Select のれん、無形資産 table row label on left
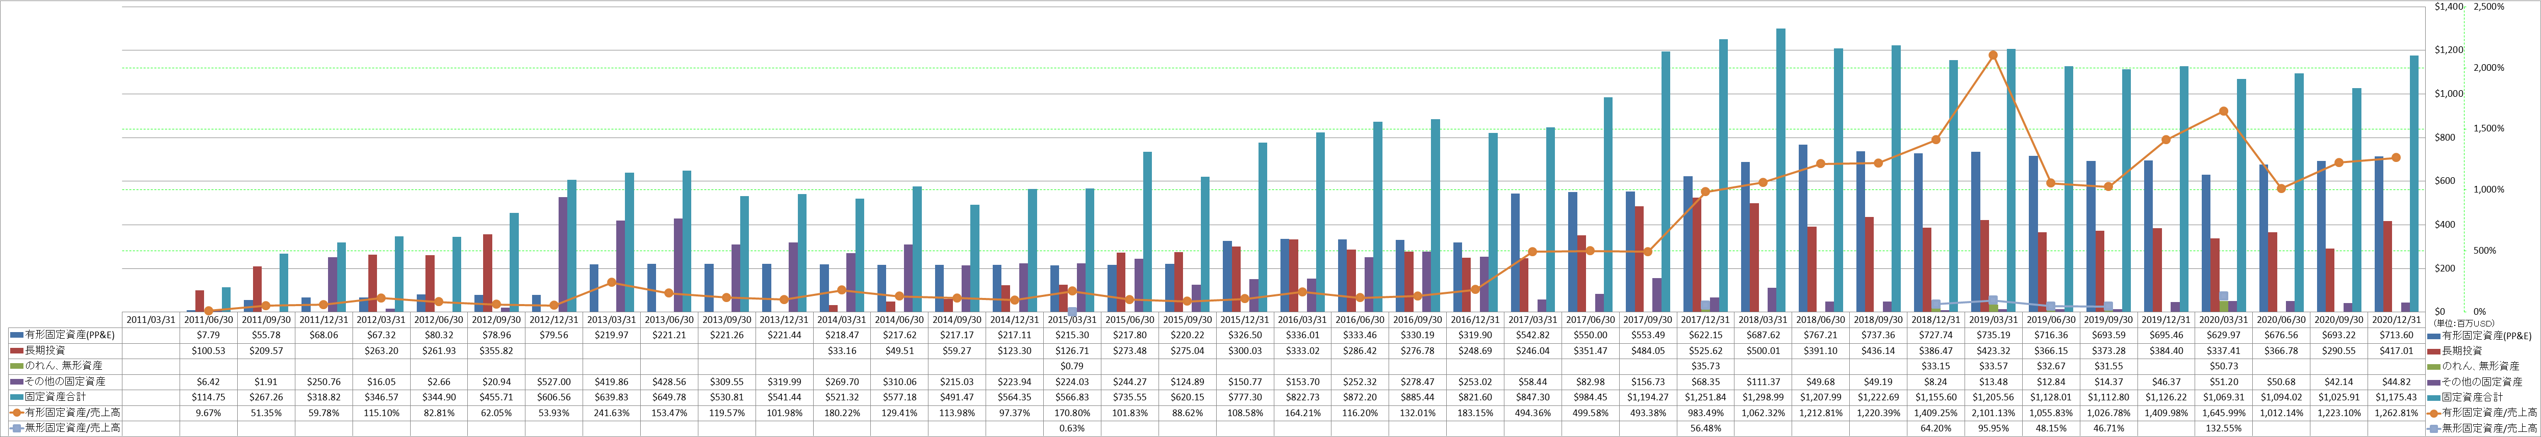This screenshot has width=2541, height=437. point(61,366)
